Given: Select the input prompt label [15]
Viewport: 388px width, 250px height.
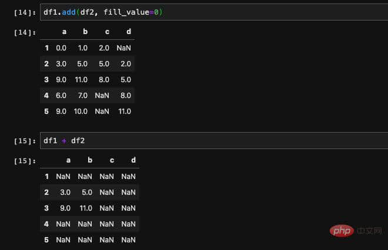Looking at the screenshot, I should coord(25,141).
